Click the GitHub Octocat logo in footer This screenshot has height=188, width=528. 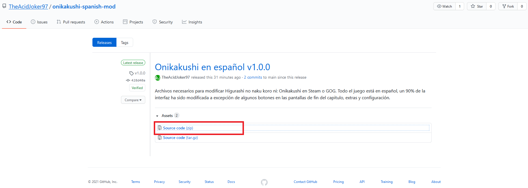tap(264, 182)
